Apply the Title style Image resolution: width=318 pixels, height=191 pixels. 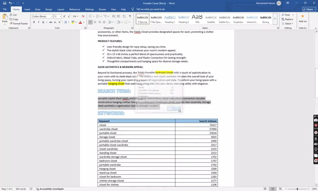click(197, 19)
